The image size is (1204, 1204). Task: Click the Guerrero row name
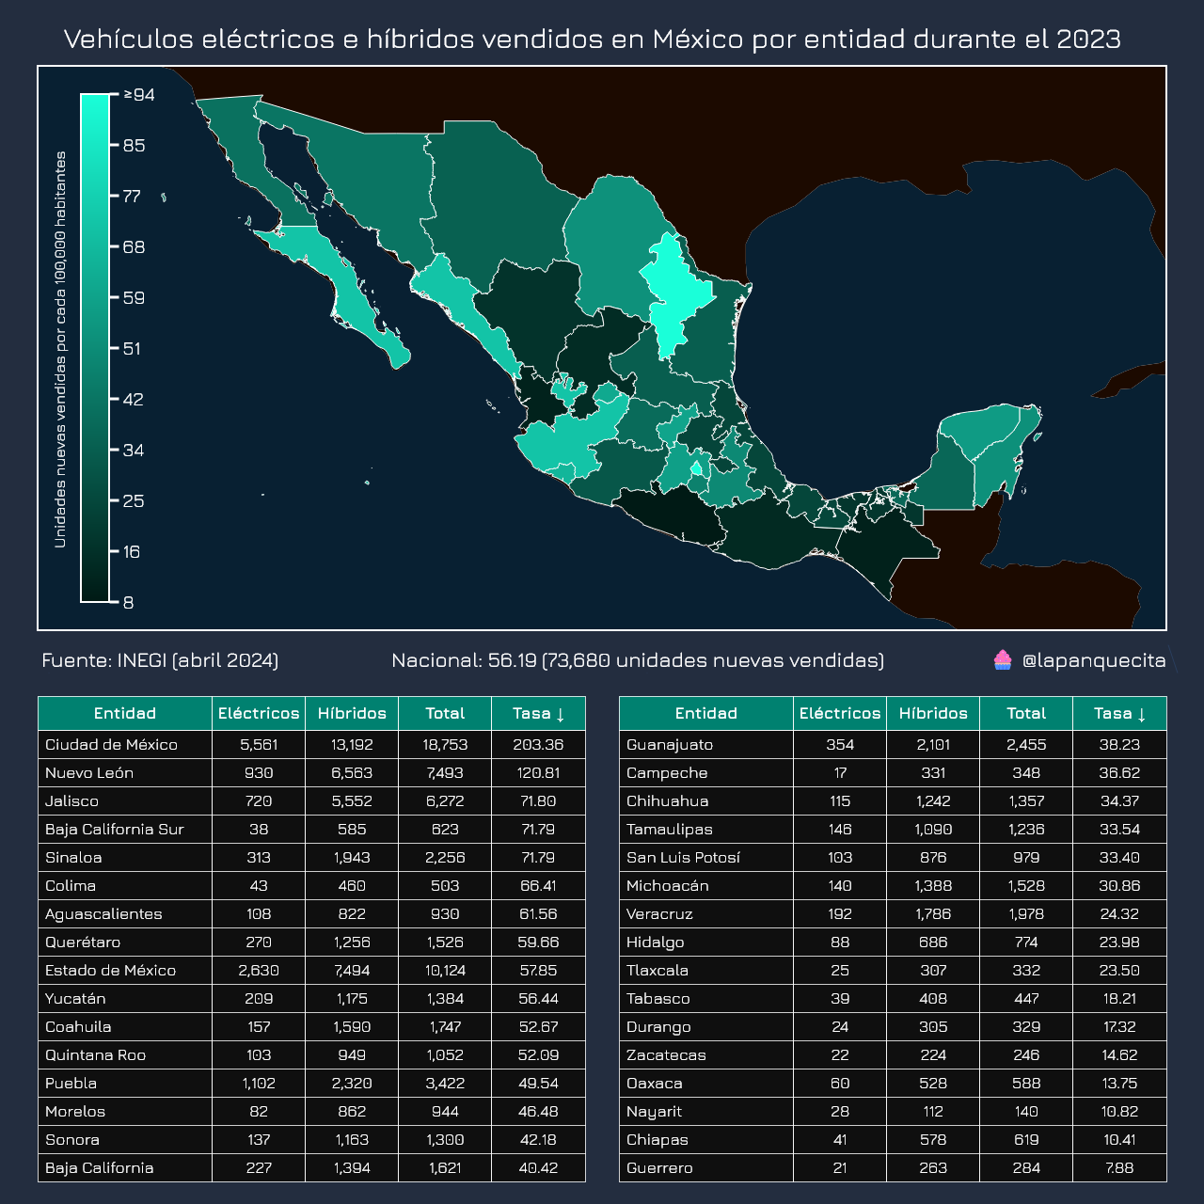click(x=659, y=1167)
